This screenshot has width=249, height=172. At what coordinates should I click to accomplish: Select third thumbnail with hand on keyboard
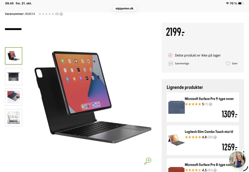[x=14, y=97]
